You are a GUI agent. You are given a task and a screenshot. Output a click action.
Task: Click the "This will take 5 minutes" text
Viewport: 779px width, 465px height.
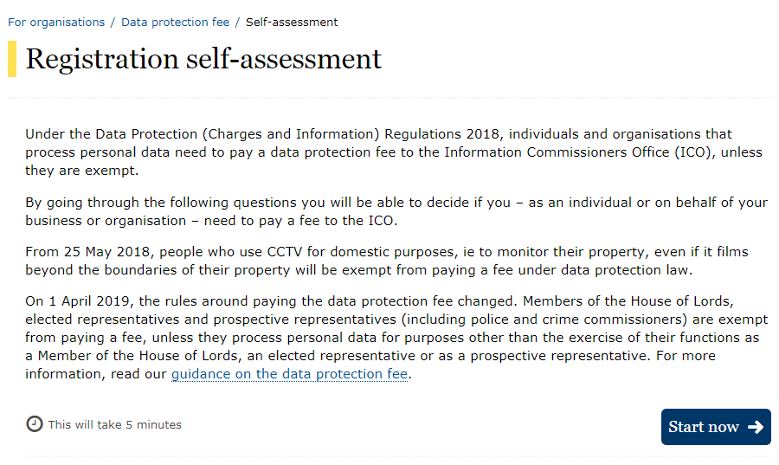point(115,425)
